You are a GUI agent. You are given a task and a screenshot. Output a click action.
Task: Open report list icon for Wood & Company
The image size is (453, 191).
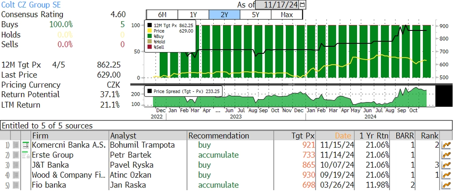[x=16, y=175]
